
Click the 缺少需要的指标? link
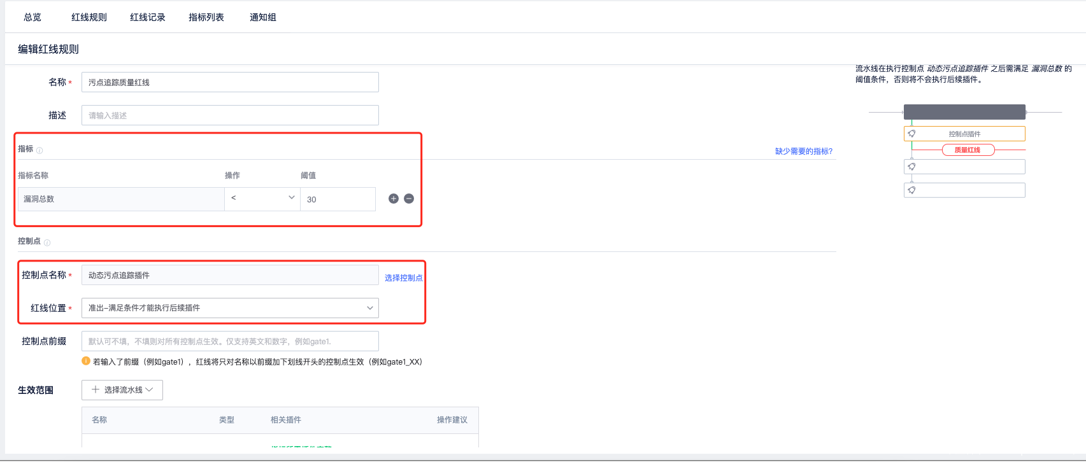coord(803,151)
